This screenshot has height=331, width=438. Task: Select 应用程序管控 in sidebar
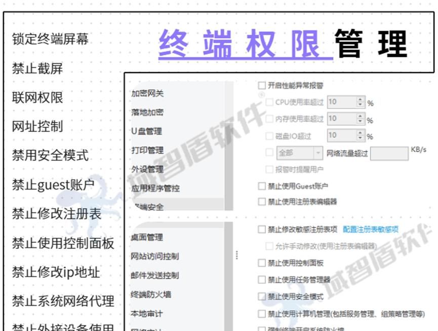(x=155, y=188)
